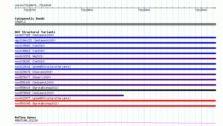Select the purple bar under nsv6591186
223x126 pixels.
point(115,85)
